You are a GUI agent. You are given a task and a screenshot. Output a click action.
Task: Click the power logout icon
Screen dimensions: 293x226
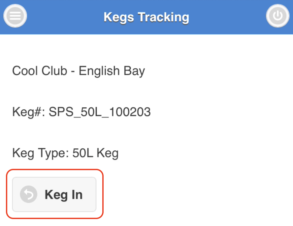[277, 16]
